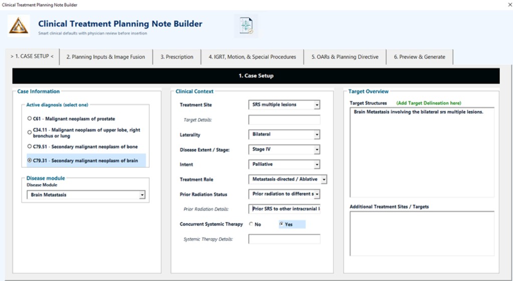Click the 'Clinical Context' group label
This screenshot has width=513, height=281.
click(194, 91)
